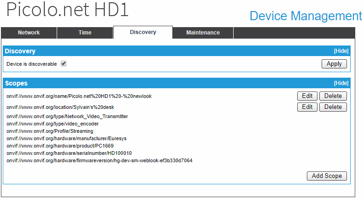Edit the name scope Picolo.net HD1 newlook
The width and height of the screenshot is (364, 199).
coord(307,96)
